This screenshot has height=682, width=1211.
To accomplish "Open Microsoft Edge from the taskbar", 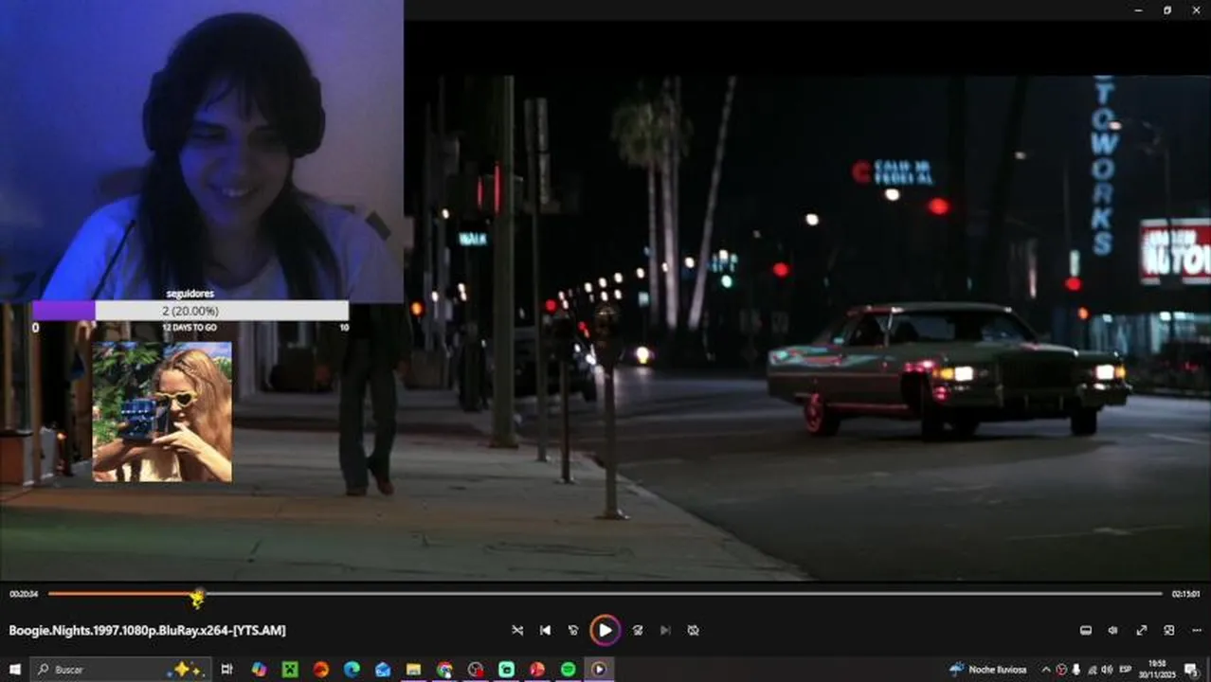I will [352, 669].
